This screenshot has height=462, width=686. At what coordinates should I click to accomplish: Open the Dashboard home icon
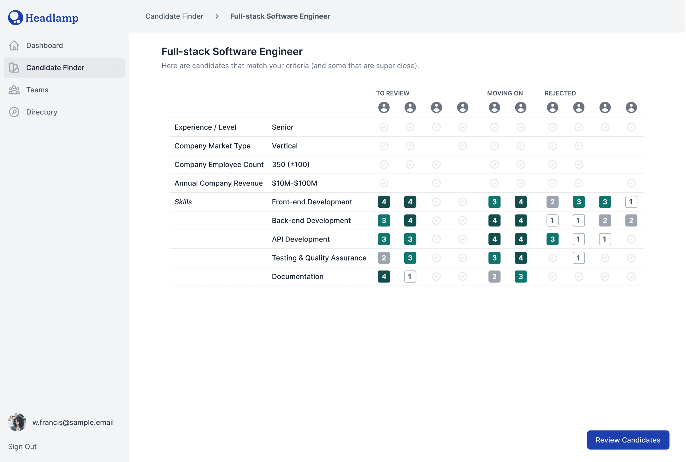[14, 45]
